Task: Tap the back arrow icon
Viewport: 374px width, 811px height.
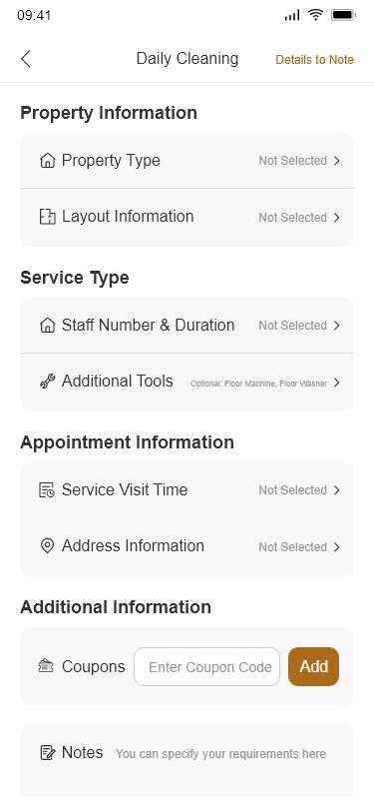Action: point(26,59)
